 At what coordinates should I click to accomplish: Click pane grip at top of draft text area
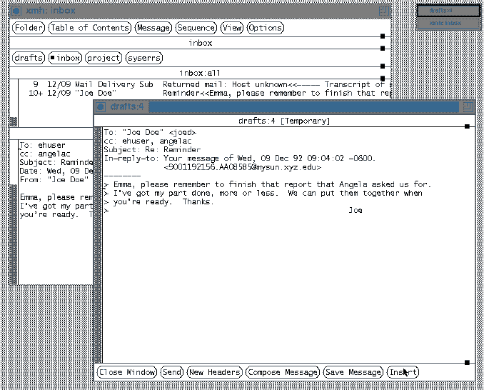467,126
